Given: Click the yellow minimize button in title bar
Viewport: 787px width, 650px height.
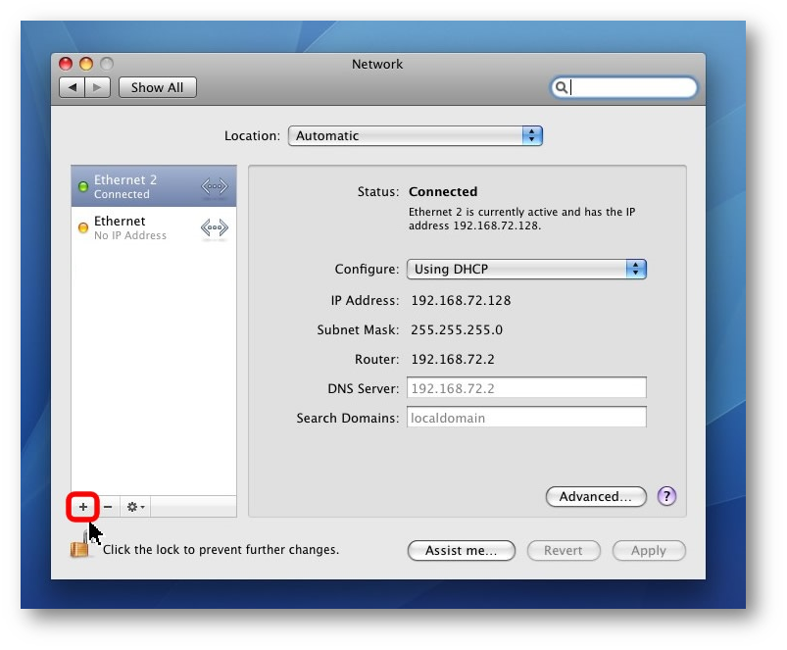Looking at the screenshot, I should pyautogui.click(x=85, y=64).
